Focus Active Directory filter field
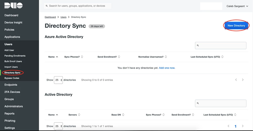 click(x=221, y=103)
